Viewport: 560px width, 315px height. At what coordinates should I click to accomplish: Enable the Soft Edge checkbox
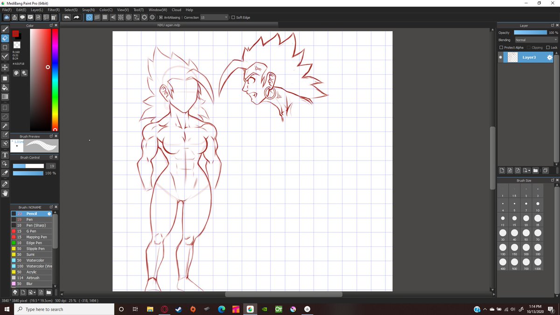[233, 17]
